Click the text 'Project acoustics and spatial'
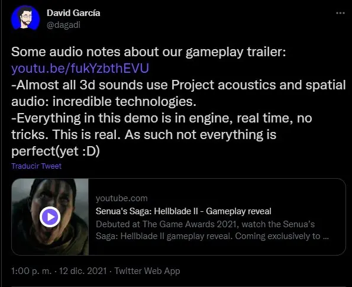Image resolution: width=352 pixels, height=287 pixels. 259,85
